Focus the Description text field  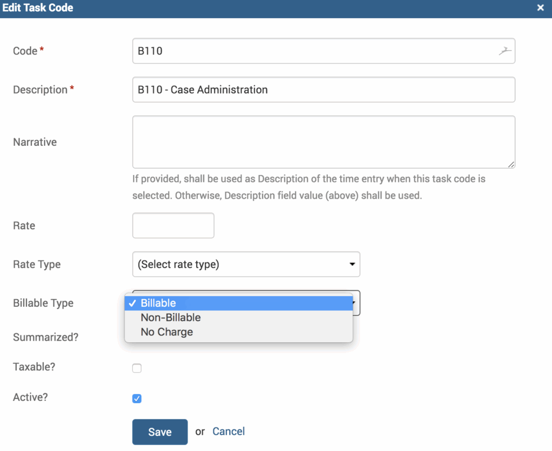click(x=323, y=90)
